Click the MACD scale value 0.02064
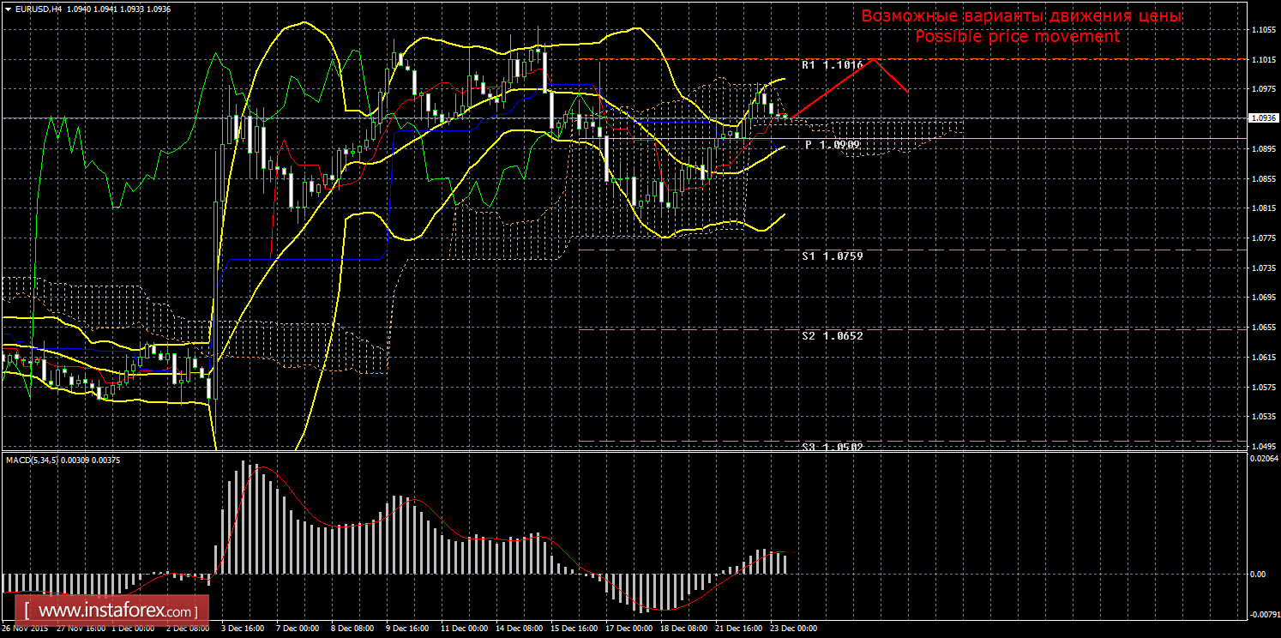 point(1261,460)
